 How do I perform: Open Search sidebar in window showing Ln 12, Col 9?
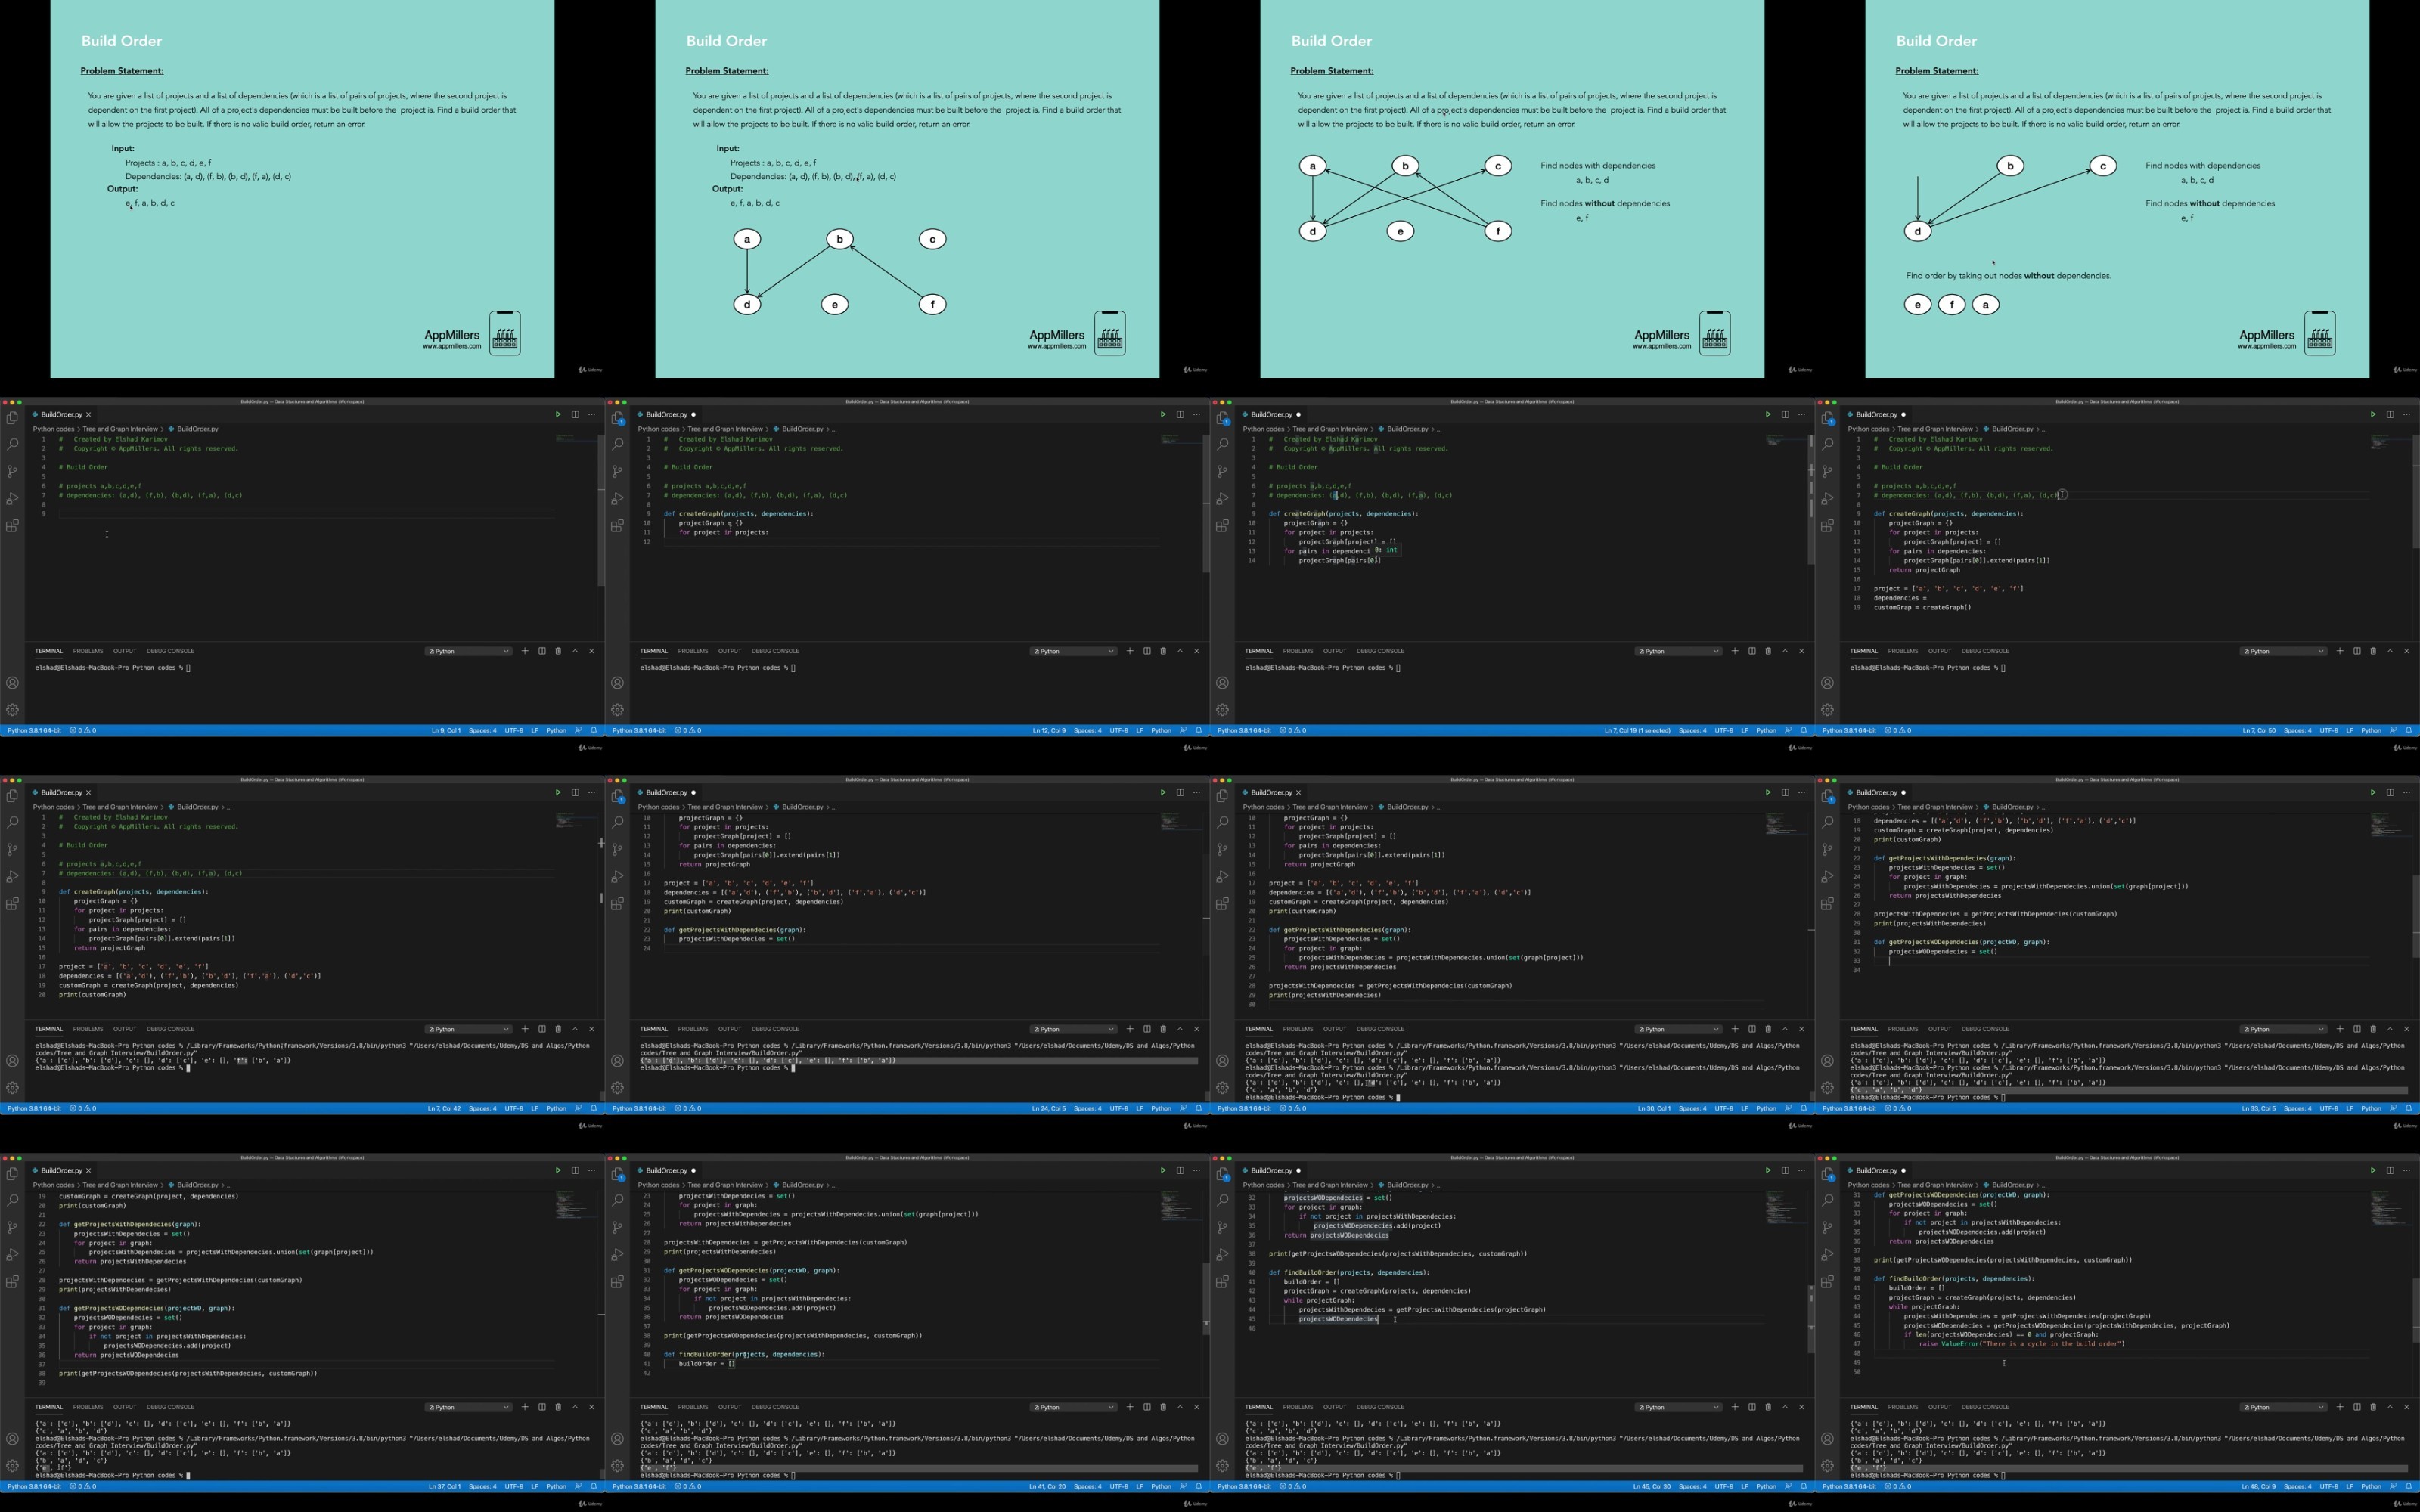[x=617, y=444]
